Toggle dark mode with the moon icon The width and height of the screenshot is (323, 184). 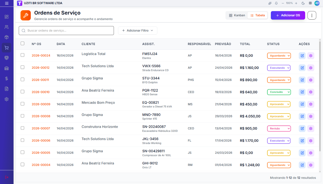[x=303, y=3]
